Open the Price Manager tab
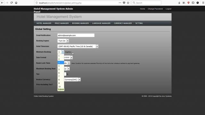The height and width of the screenshot is (115, 205). tap(62, 23)
